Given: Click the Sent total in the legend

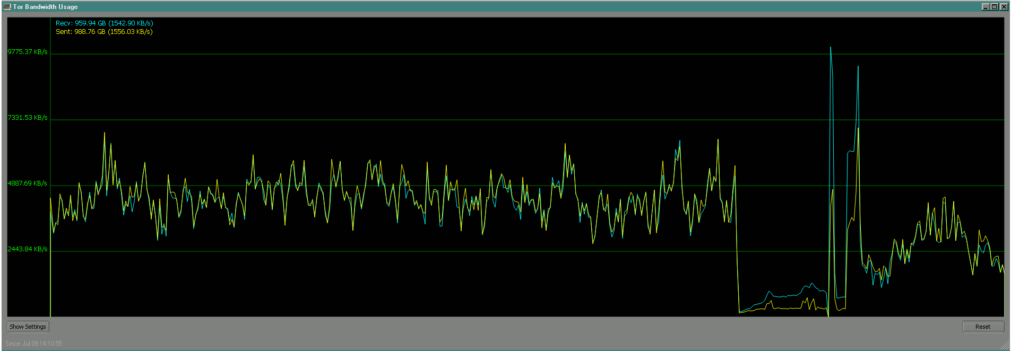Looking at the screenshot, I should tap(104, 32).
